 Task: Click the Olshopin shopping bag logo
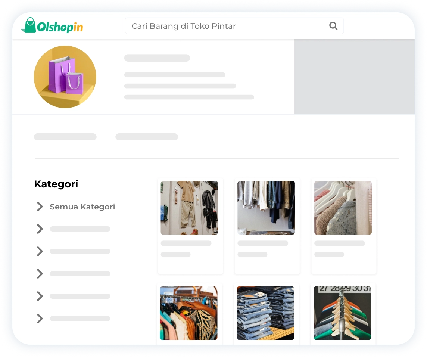pyautogui.click(x=52, y=25)
